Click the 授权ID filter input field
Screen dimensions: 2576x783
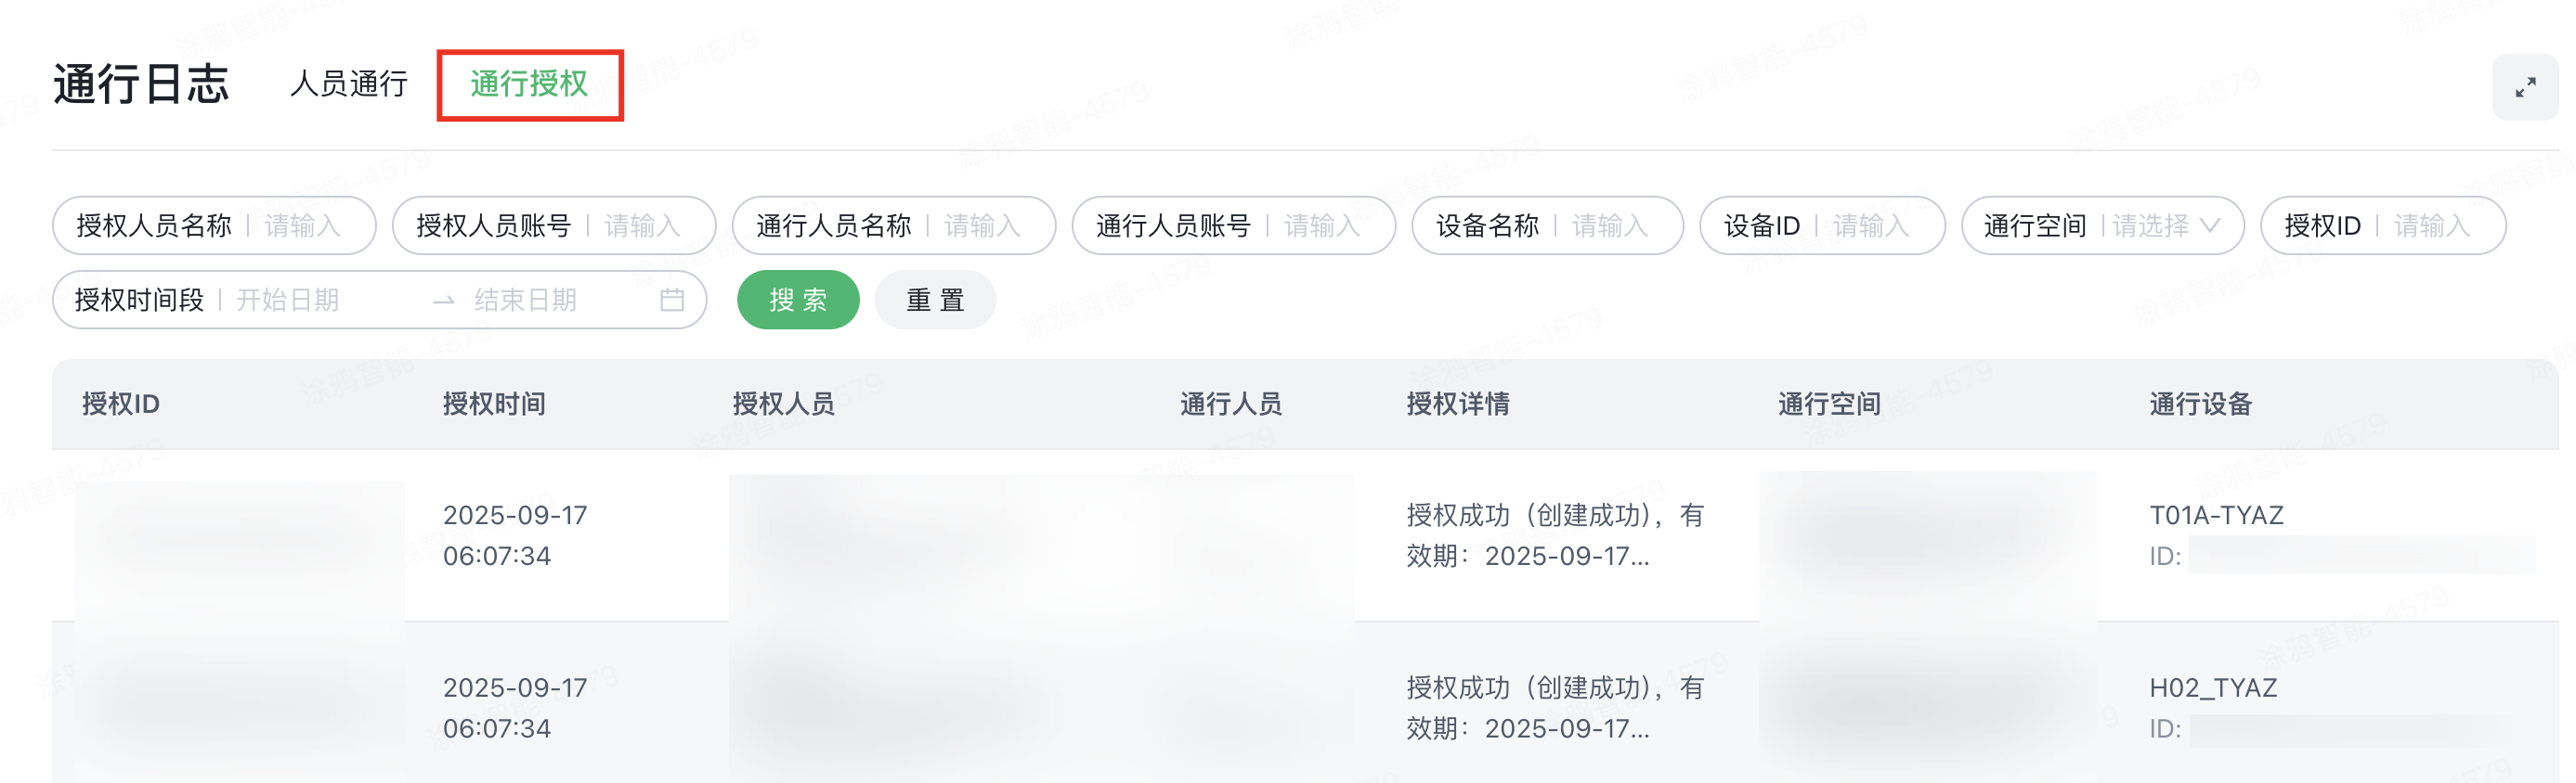[2435, 225]
